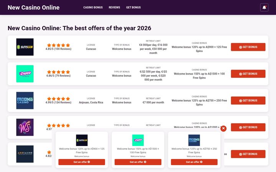Click 'Anjouan, Costa Rica' license text
The width and height of the screenshot is (276, 172).
(91, 102)
